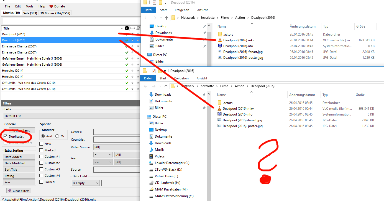Open Ansicht tab in lower Explorer window
Viewport: 384px width, 201px height.
(x=202, y=78)
